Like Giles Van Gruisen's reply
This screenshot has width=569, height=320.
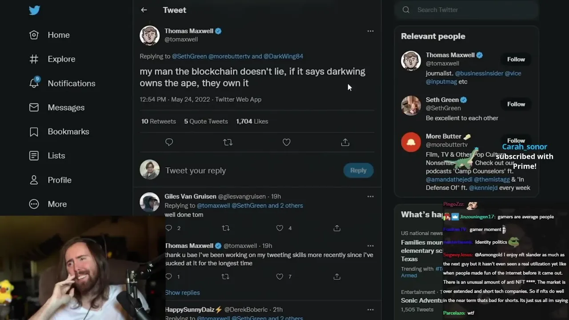click(x=280, y=228)
